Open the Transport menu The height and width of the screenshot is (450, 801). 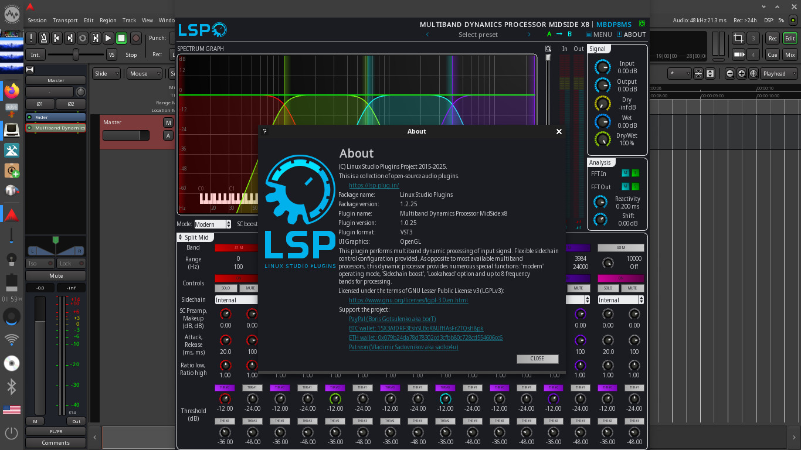65,20
